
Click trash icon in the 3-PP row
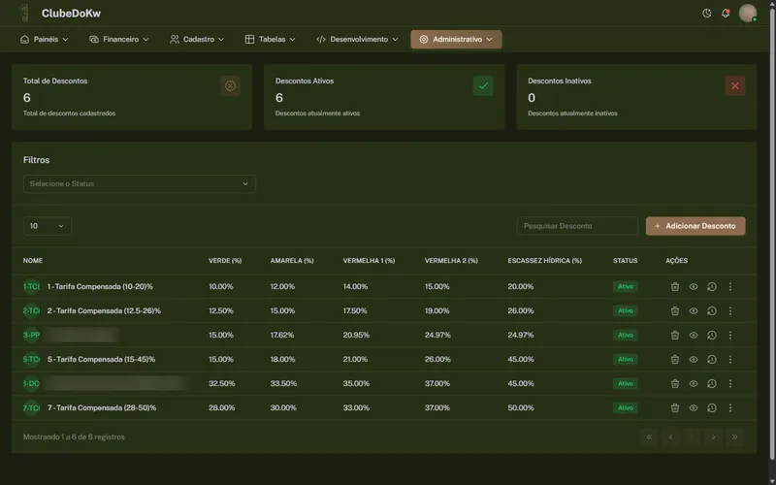pyautogui.click(x=674, y=335)
